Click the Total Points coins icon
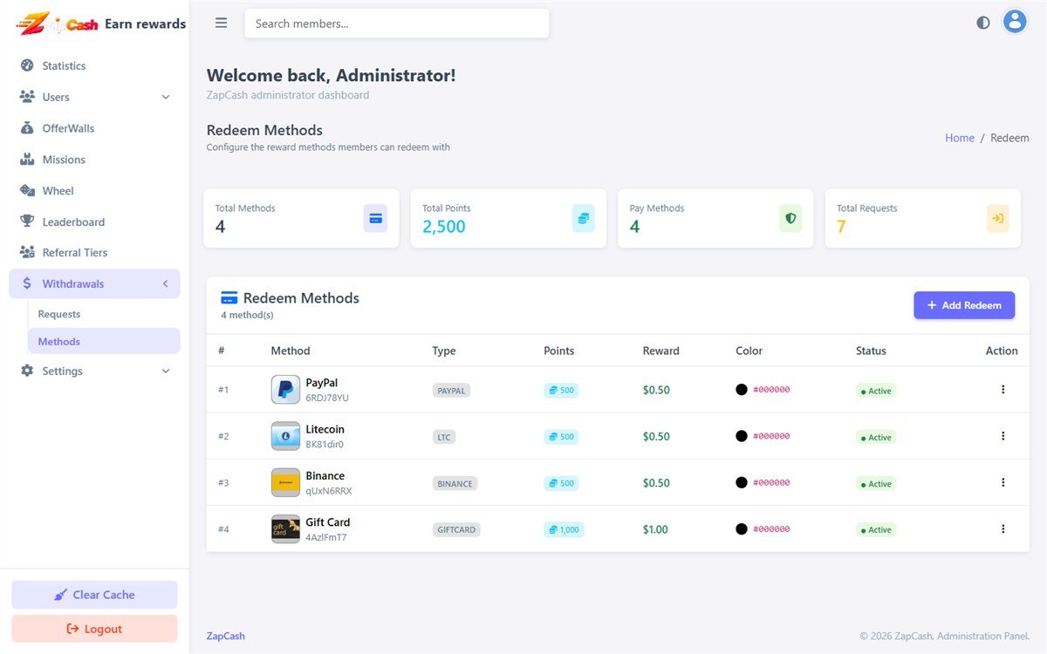Viewport: 1047px width, 654px height. pos(584,218)
